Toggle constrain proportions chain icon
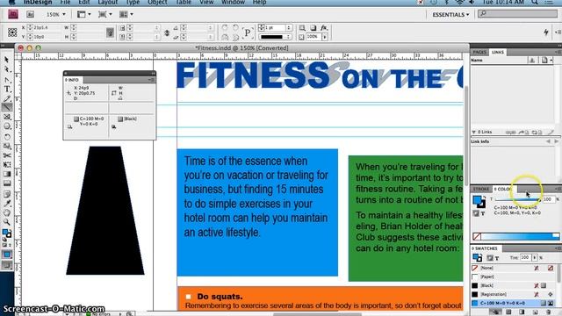Image resolution: width=562 pixels, height=316 pixels. point(110,32)
